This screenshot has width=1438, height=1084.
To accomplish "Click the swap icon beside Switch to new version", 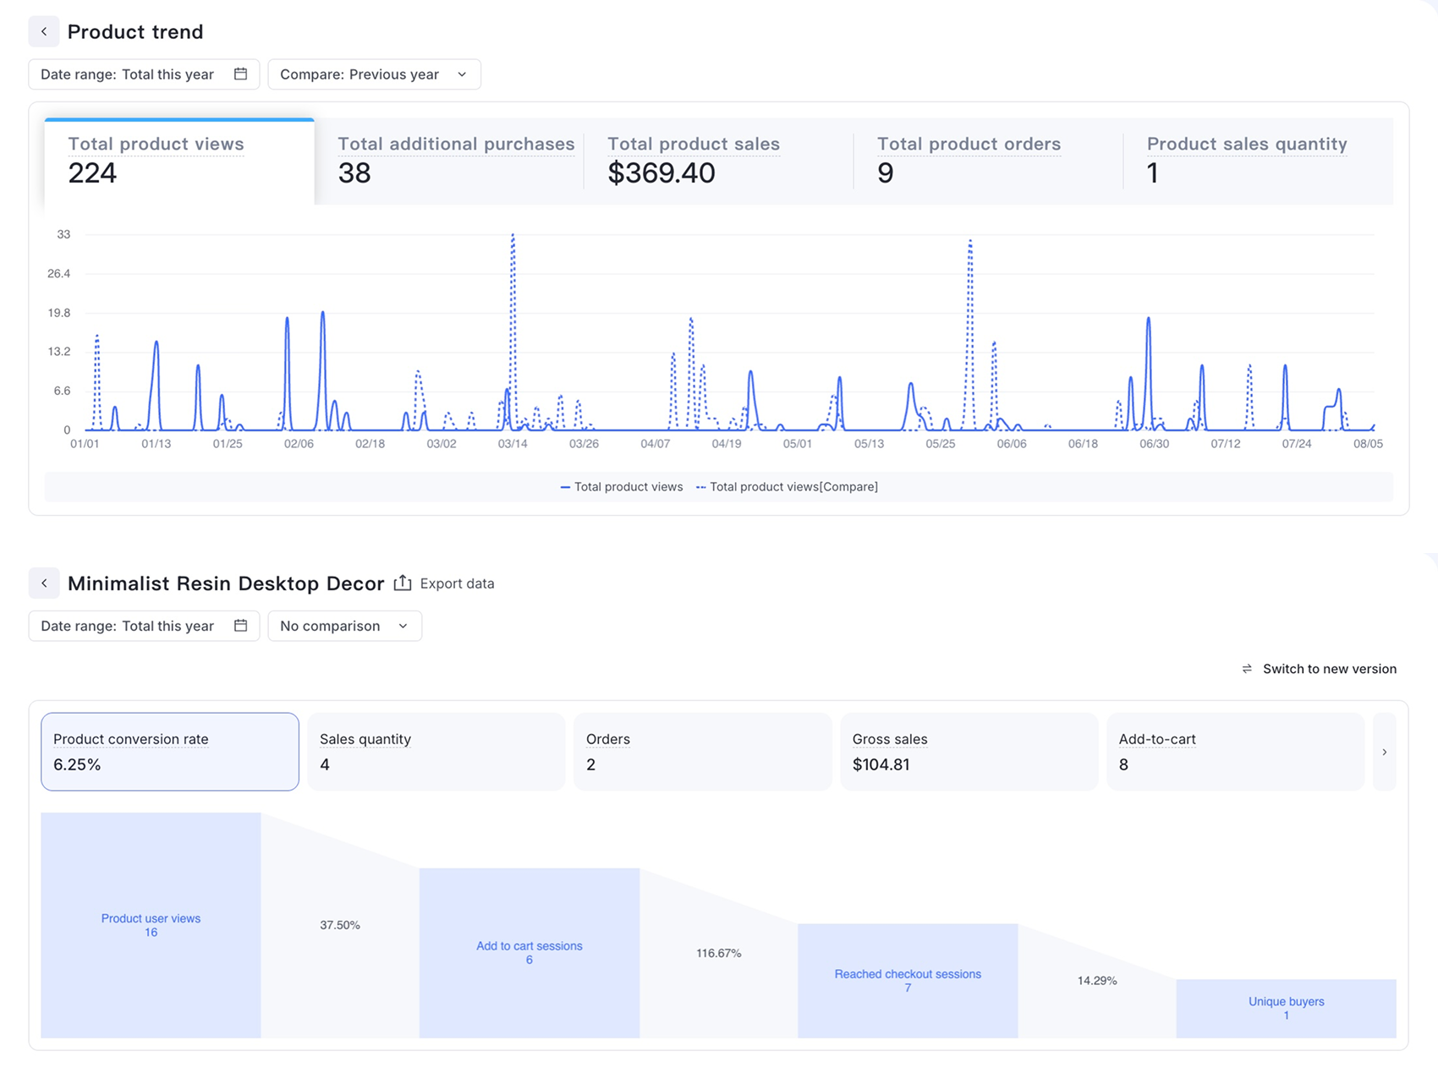I will click(1247, 669).
